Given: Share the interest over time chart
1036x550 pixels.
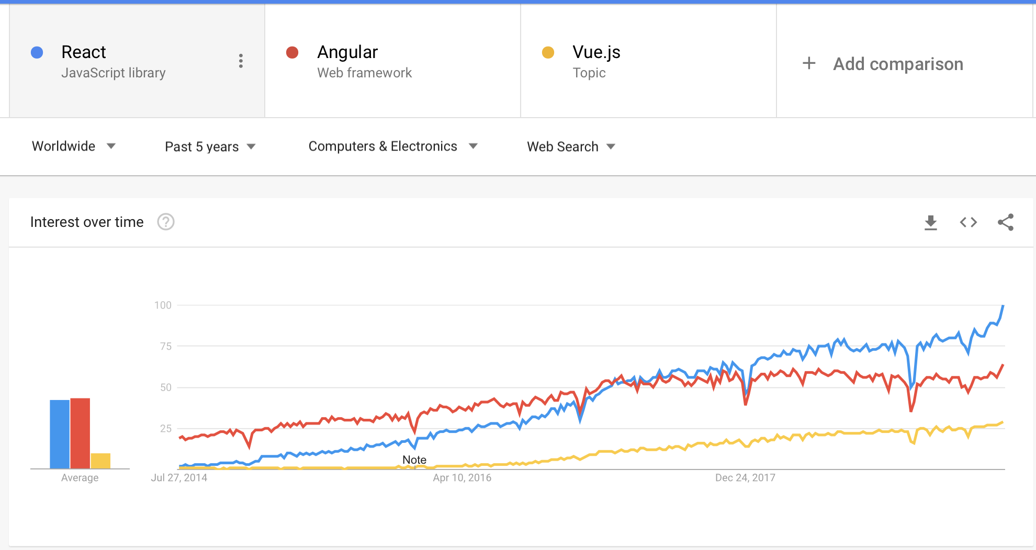Looking at the screenshot, I should 1006,222.
